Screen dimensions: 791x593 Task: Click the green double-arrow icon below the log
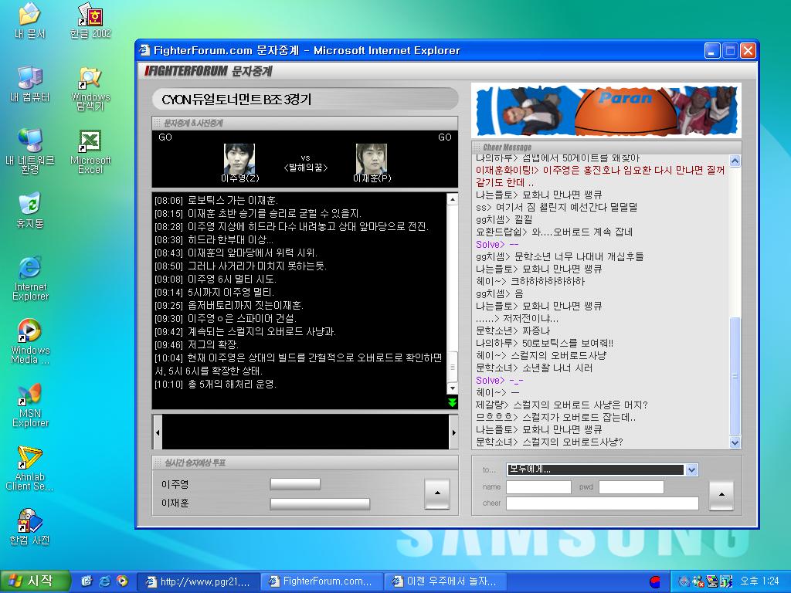click(x=452, y=402)
